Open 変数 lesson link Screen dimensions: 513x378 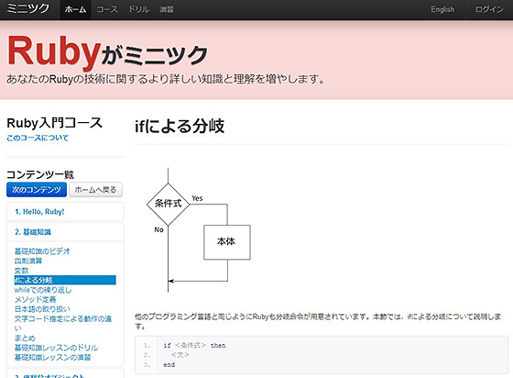pyautogui.click(x=22, y=271)
